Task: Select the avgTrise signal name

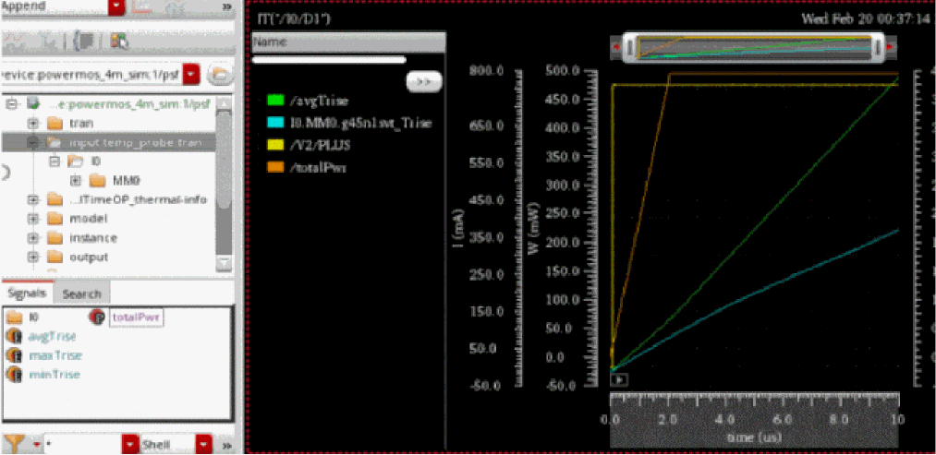Action: point(52,336)
